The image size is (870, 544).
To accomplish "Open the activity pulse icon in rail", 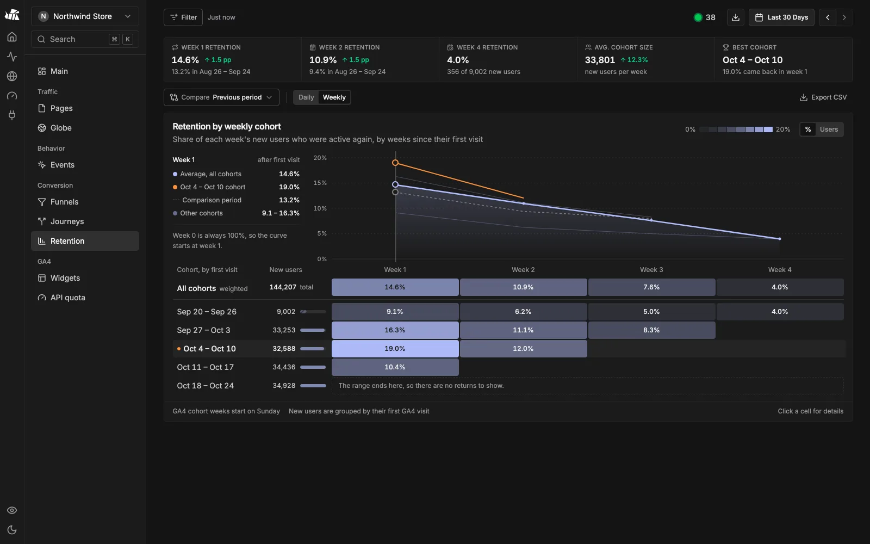I will (12, 57).
